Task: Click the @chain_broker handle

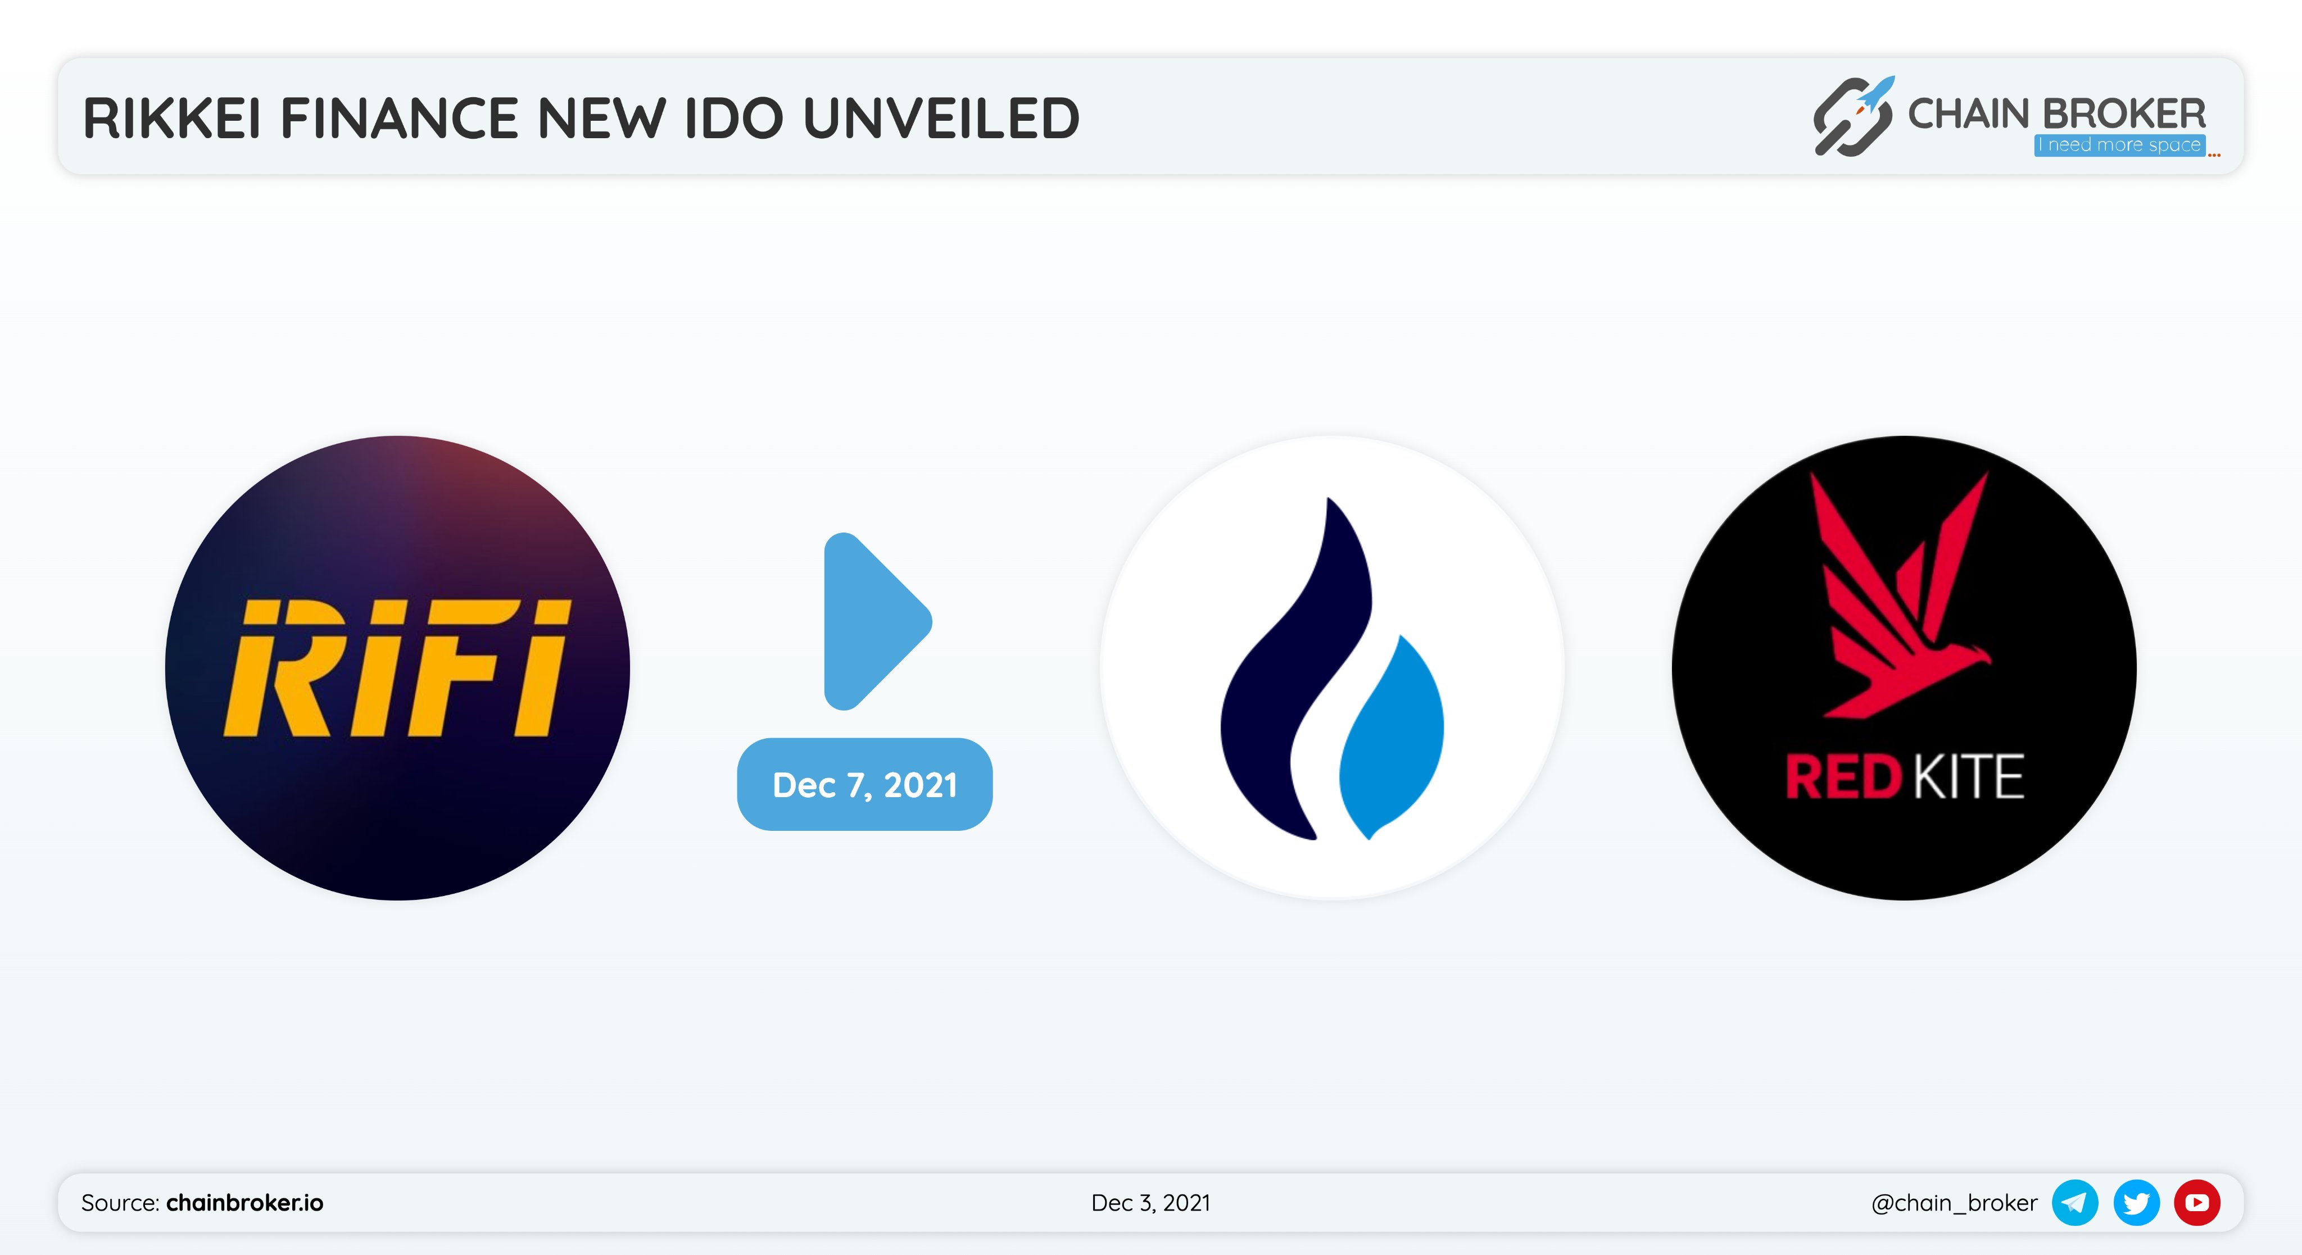Action: pos(1954,1202)
